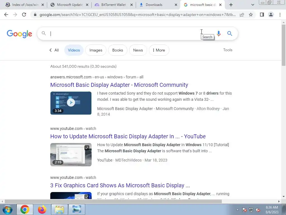This screenshot has height=215, width=286.
Task: Show hidden system tray icons arrow
Action: click(x=237, y=210)
